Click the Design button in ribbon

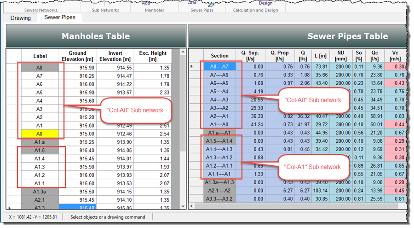(x=265, y=3)
